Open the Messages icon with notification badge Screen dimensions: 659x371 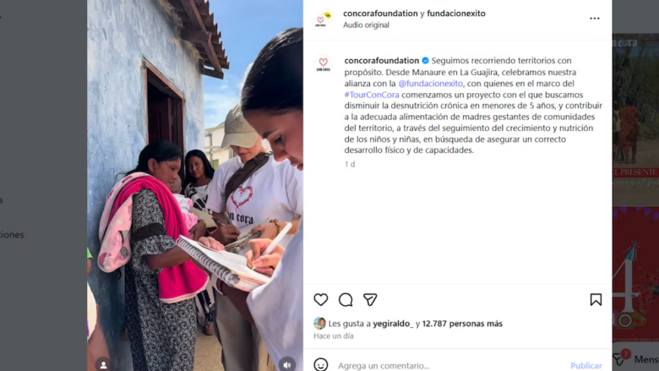[619, 358]
